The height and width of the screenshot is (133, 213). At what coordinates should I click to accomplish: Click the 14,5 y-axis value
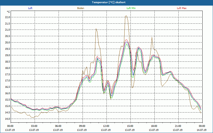pos(7,113)
